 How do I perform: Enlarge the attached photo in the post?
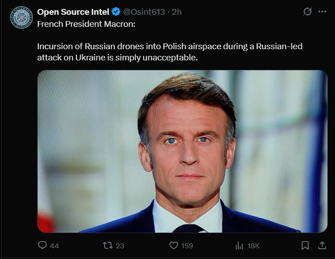[x=182, y=151]
